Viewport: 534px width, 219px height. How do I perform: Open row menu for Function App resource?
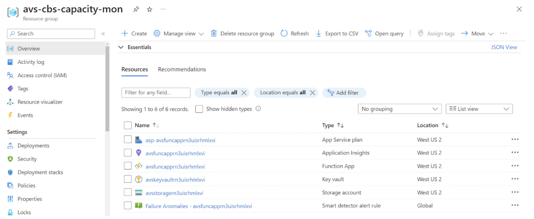(515, 166)
